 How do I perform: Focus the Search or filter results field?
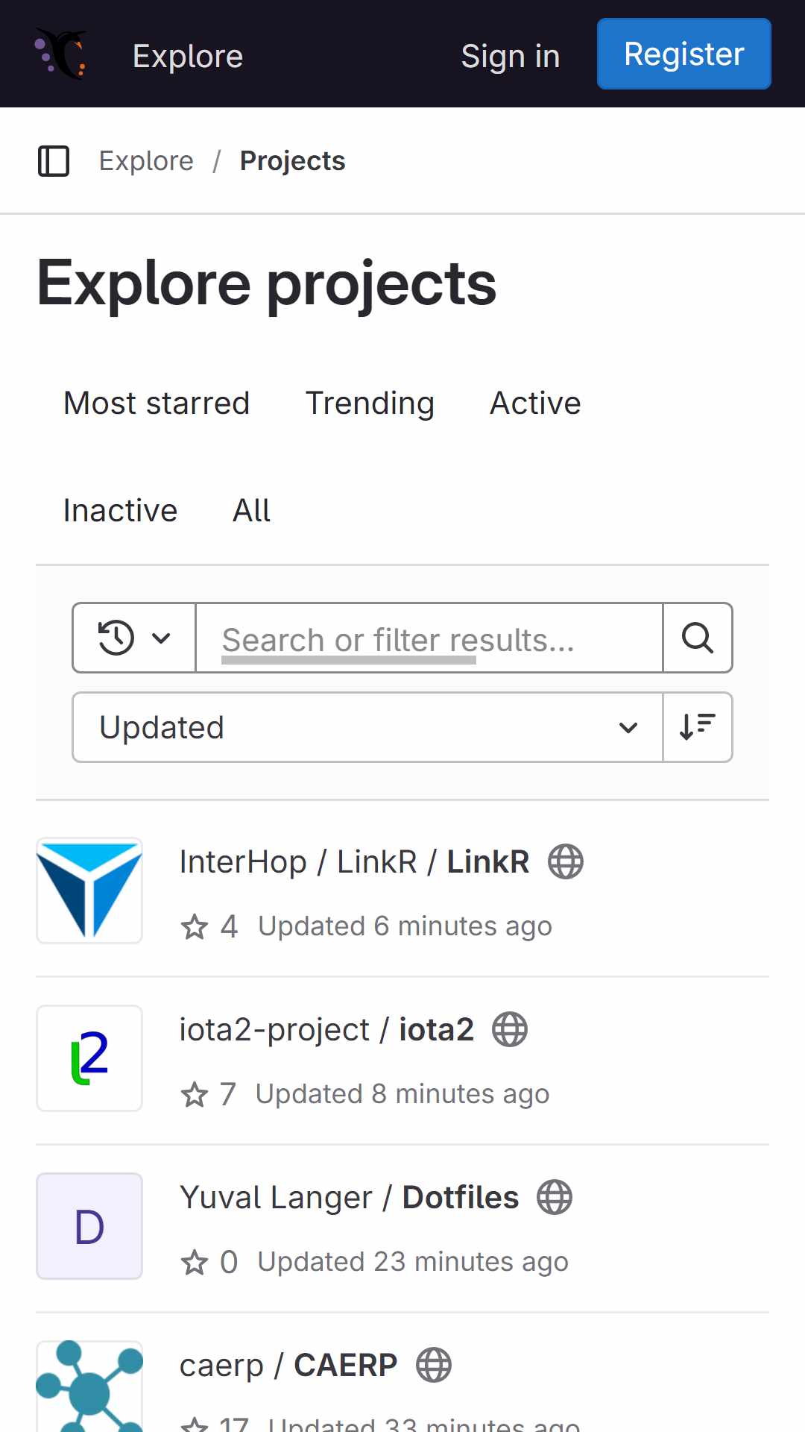pyautogui.click(x=429, y=638)
